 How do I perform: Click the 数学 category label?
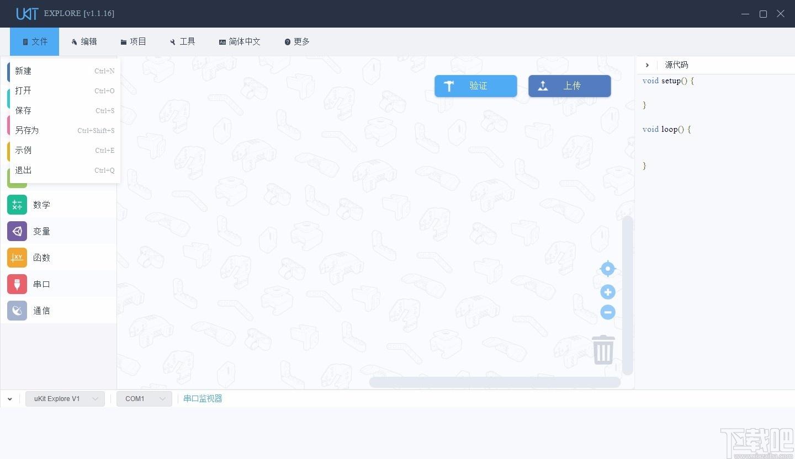coord(41,205)
